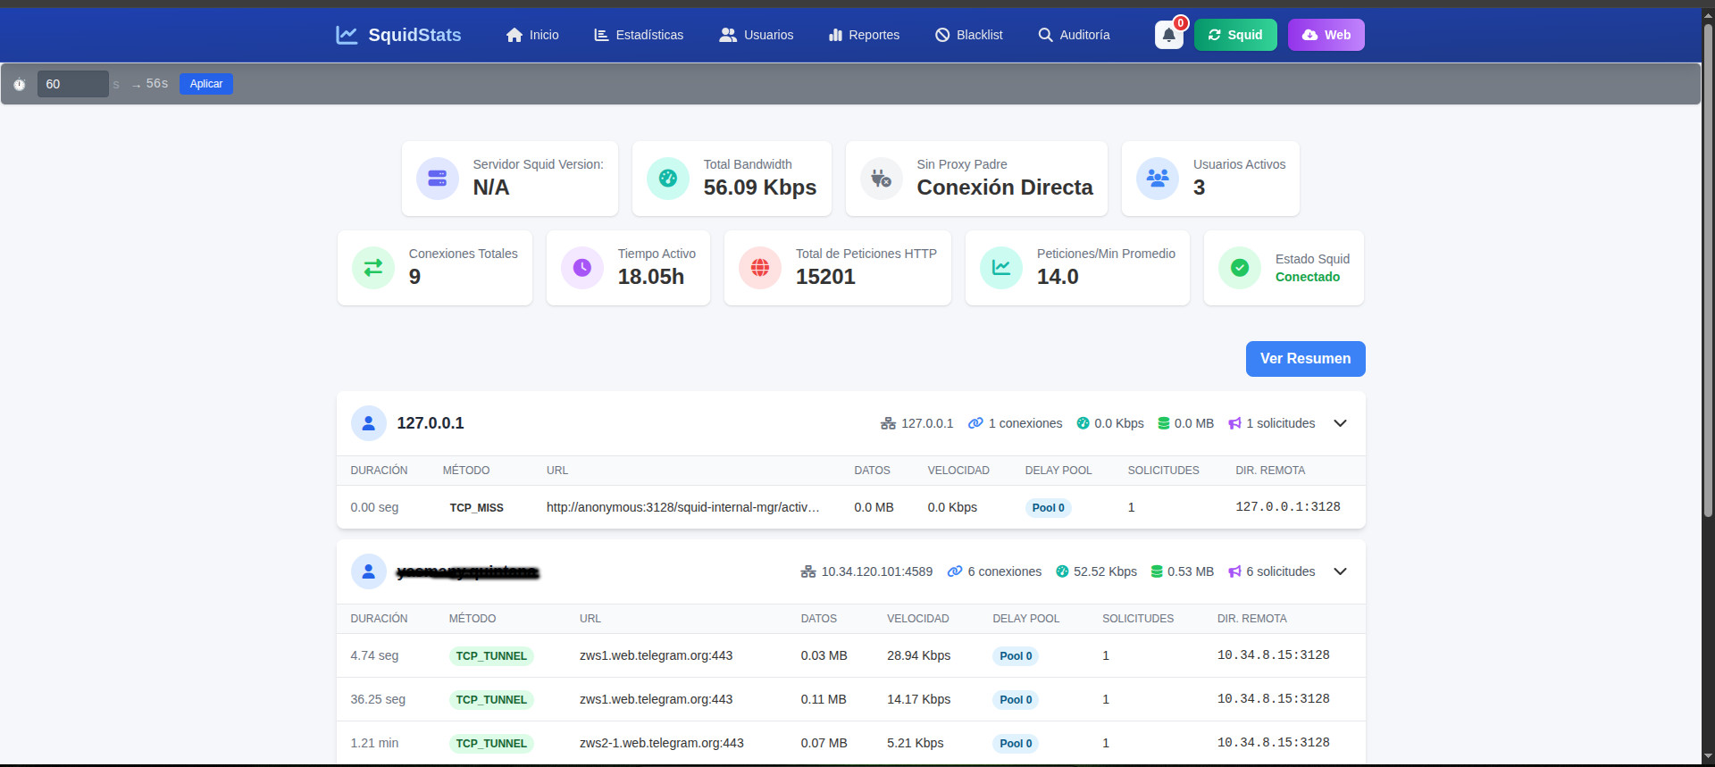This screenshot has width=1715, height=767.
Task: Click the zws2-1.web.telegram.org:443 URL
Action: point(662,743)
